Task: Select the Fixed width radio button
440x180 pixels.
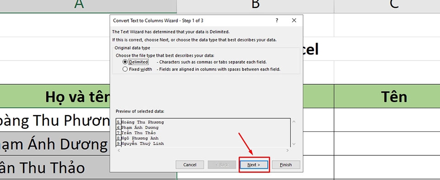Action: coord(125,69)
